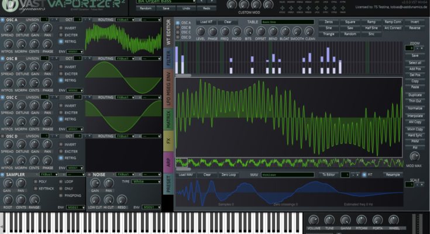Image resolution: width=430 pixels, height=234 pixels.
Task: Click the Noise Low Cut knob
Action: click(95, 199)
